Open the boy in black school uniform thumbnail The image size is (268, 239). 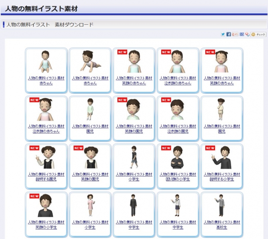[134, 206]
